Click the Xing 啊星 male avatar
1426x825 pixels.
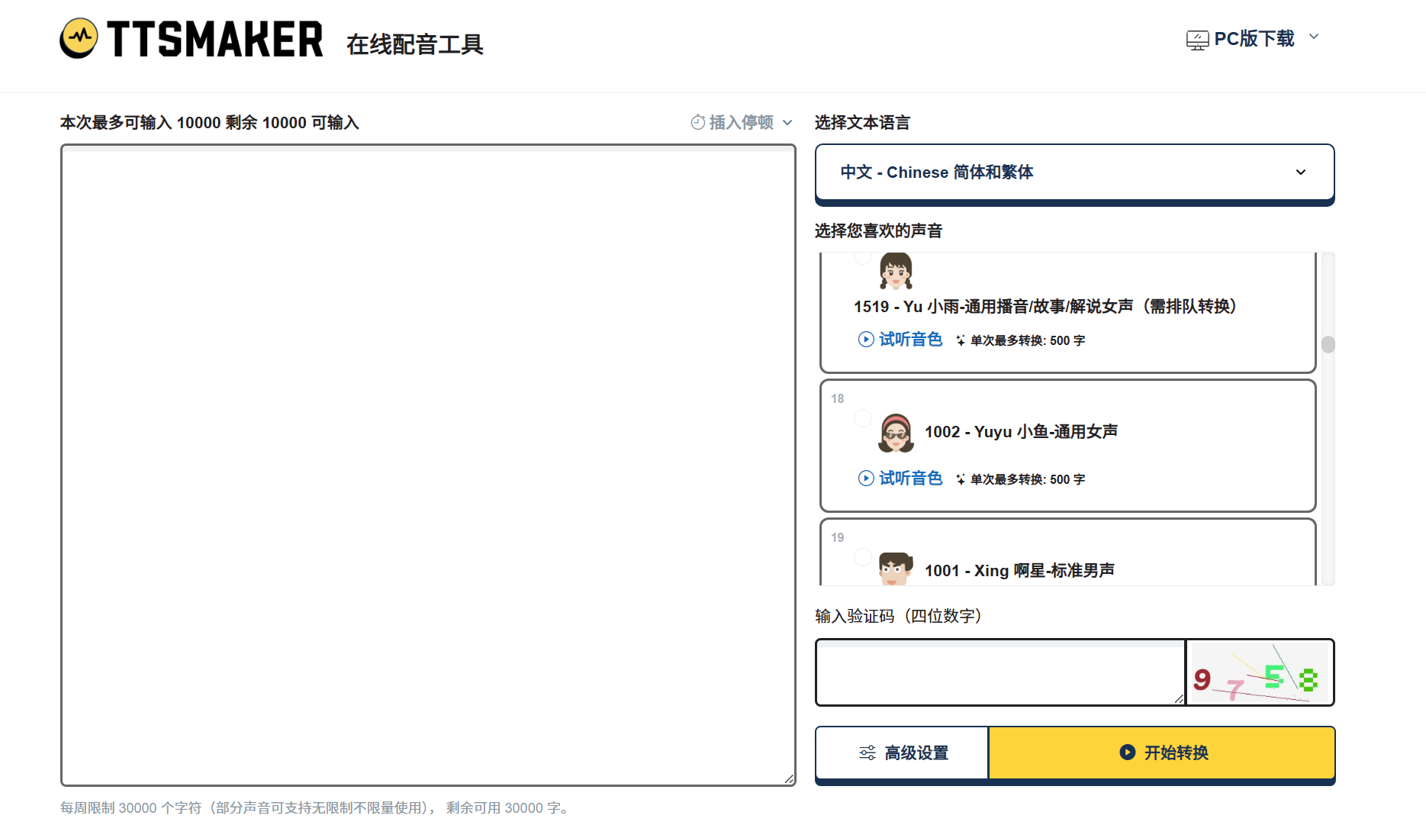tap(896, 569)
